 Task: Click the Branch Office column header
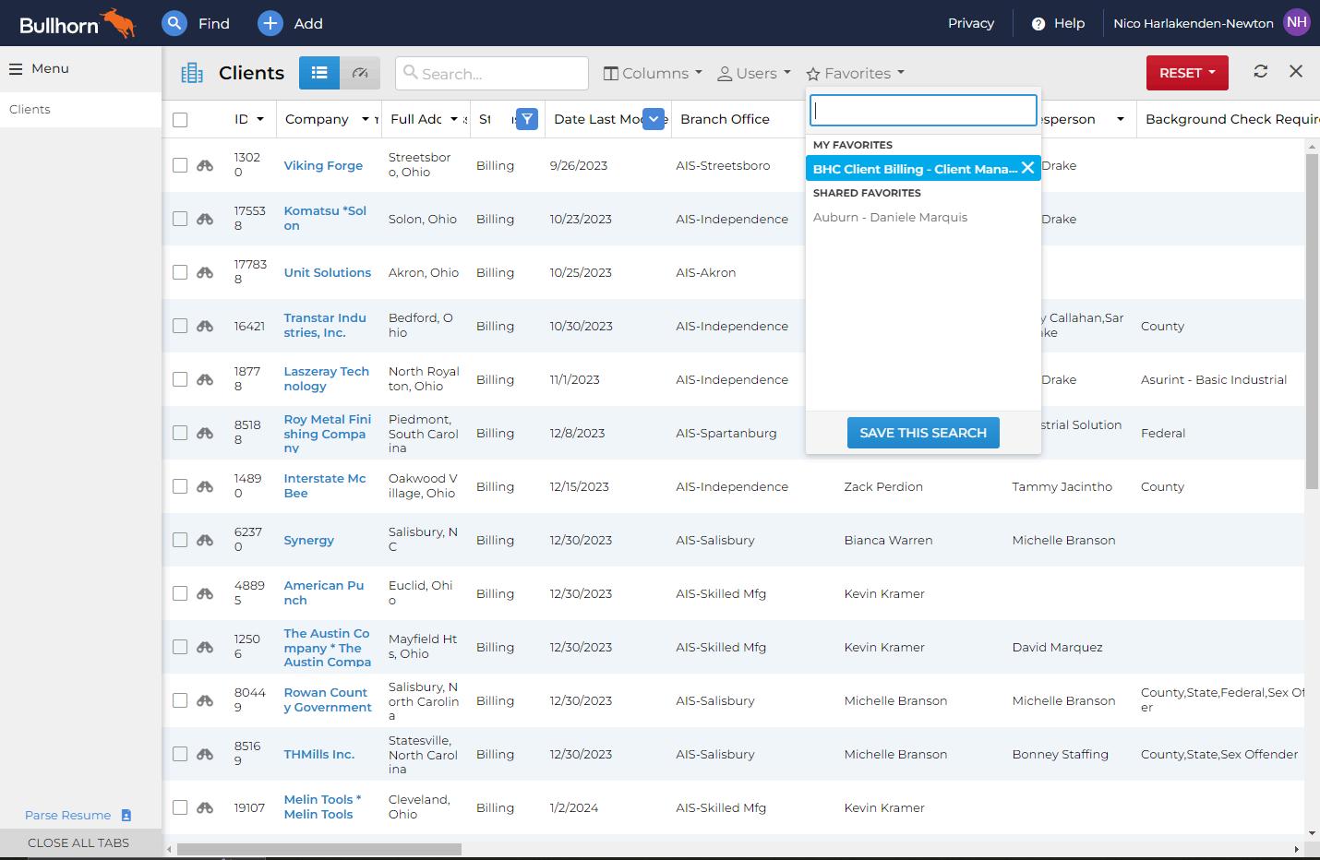click(x=725, y=119)
